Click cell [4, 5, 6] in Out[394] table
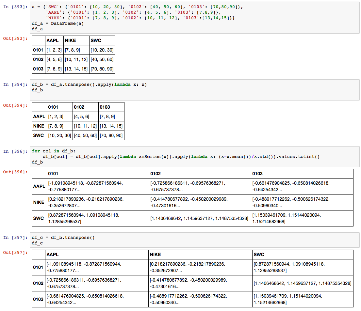Screen dimensions: 361x311 click(x=85, y=117)
